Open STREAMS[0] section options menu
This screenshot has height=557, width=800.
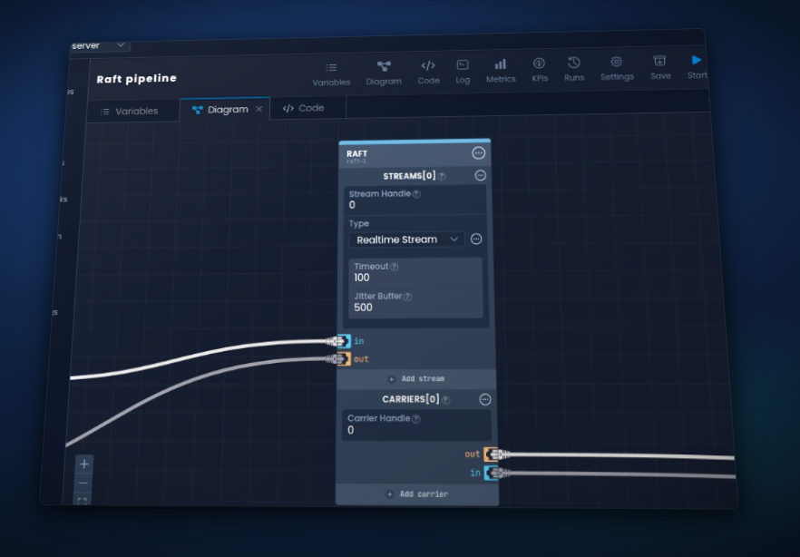pos(481,175)
